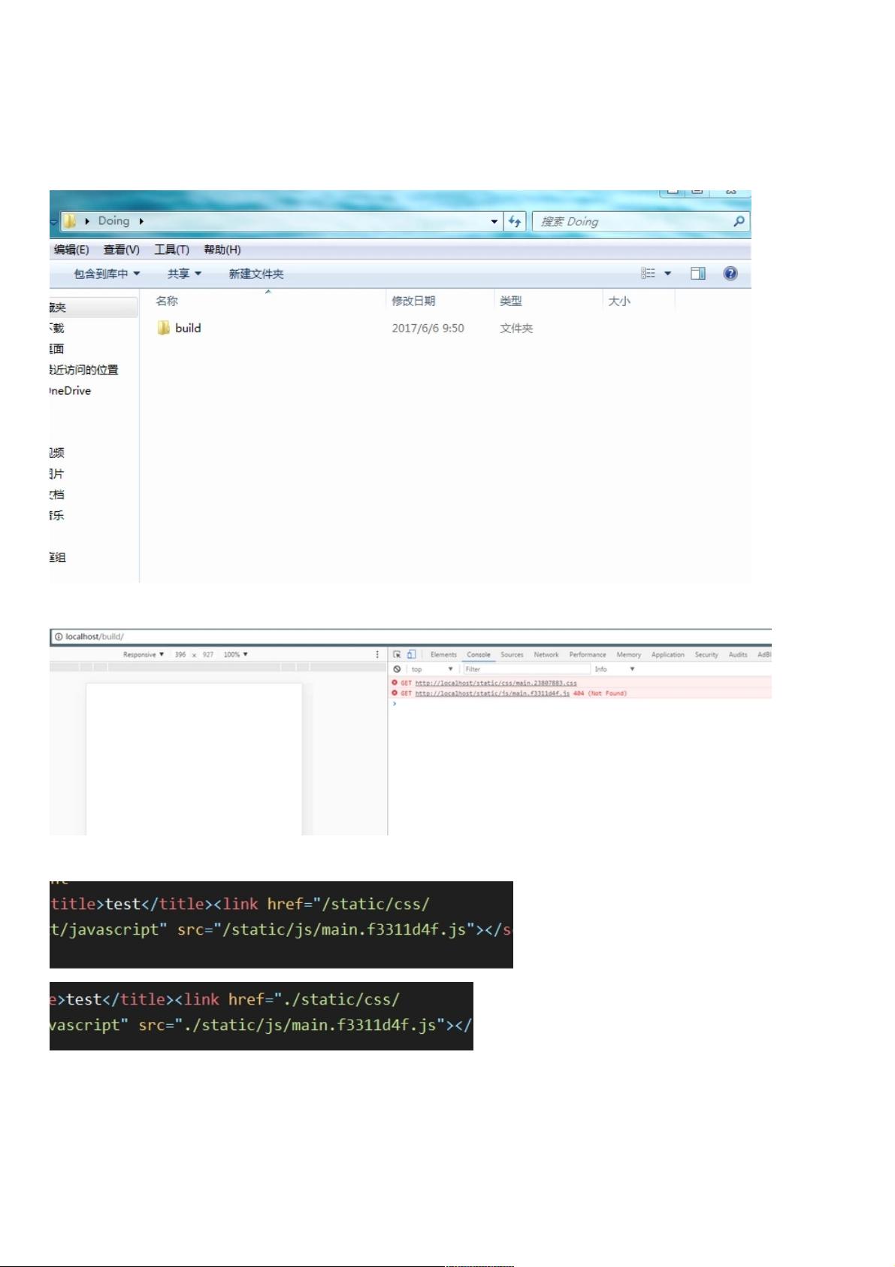This screenshot has height=1267, width=895.
Task: Click the localhost/build/ address bar
Action: tap(410, 636)
